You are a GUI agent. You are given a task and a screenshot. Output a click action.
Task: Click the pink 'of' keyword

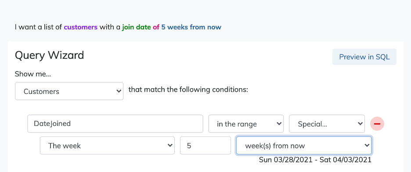pyautogui.click(x=156, y=27)
